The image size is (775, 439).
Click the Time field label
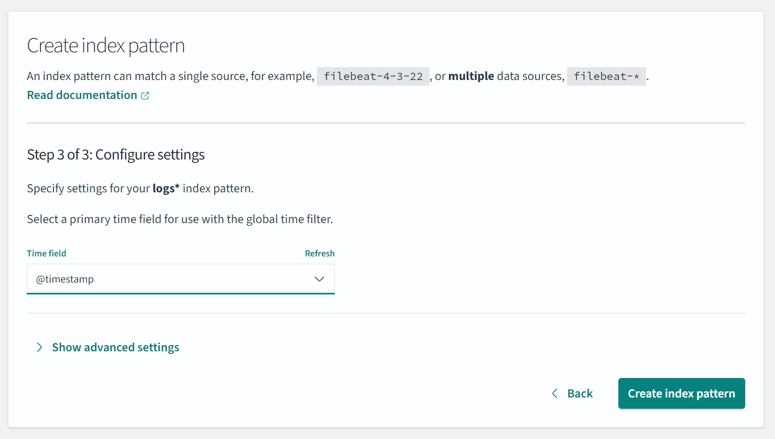47,253
